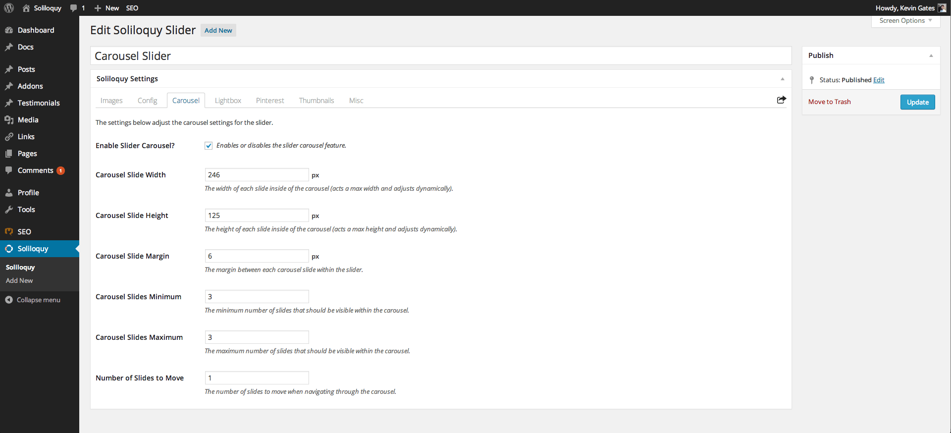Click the Status pin icon in Publish box
This screenshot has height=433, width=951.
coord(812,80)
